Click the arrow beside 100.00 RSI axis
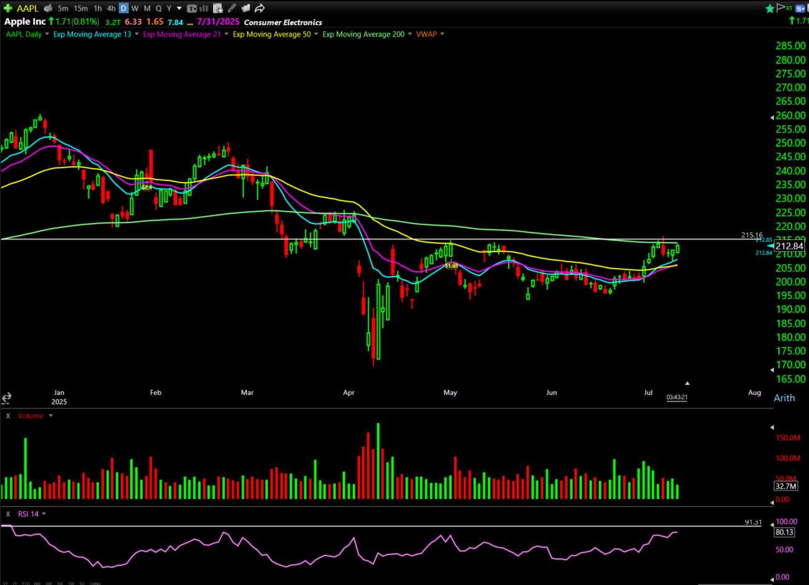809x585 pixels. pos(772,525)
